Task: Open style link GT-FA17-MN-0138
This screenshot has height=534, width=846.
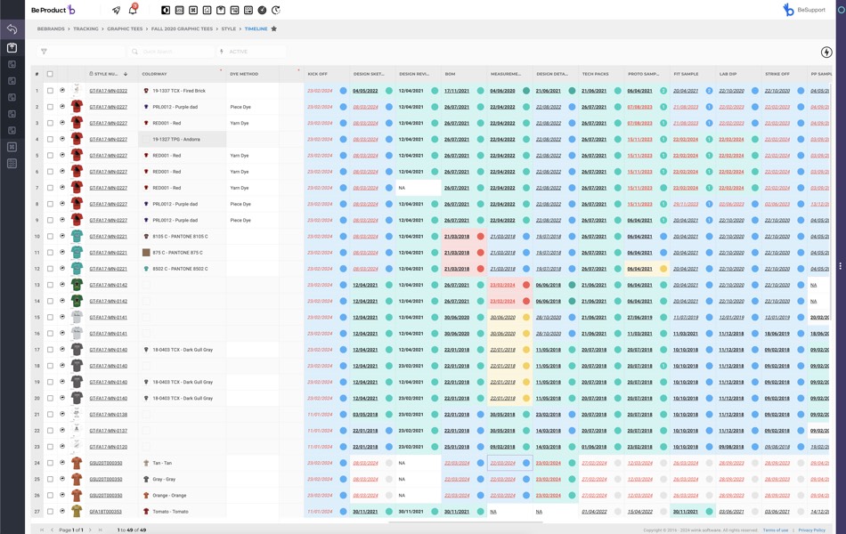Action: (x=109, y=414)
